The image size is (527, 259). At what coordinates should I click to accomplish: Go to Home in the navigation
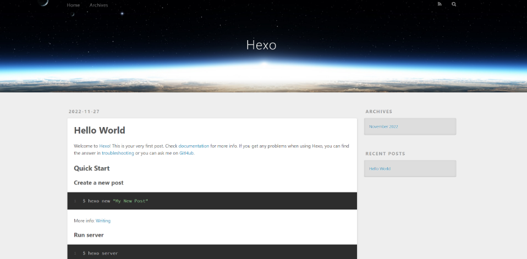tap(73, 5)
